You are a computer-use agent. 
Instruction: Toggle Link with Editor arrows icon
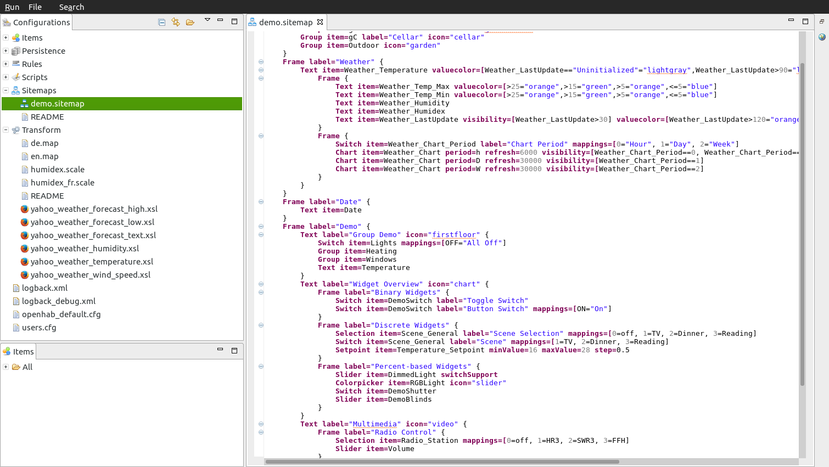(176, 22)
